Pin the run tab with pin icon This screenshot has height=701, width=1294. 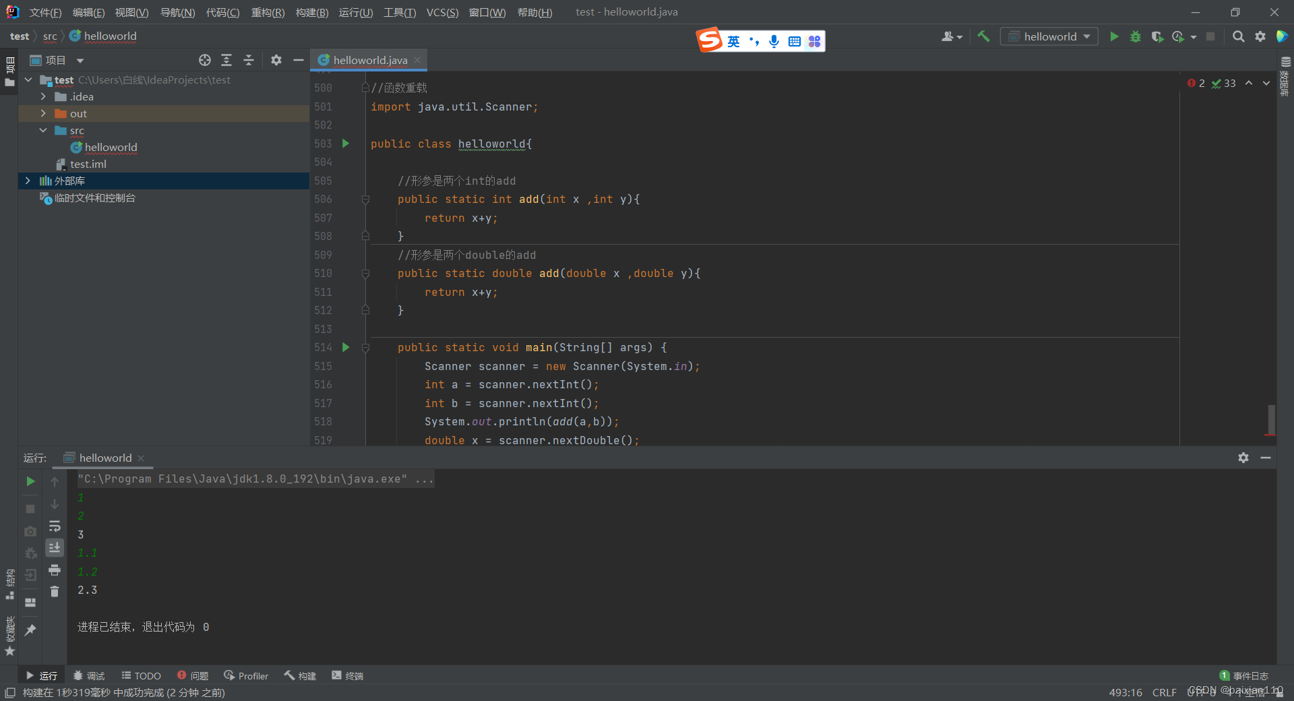coord(30,630)
